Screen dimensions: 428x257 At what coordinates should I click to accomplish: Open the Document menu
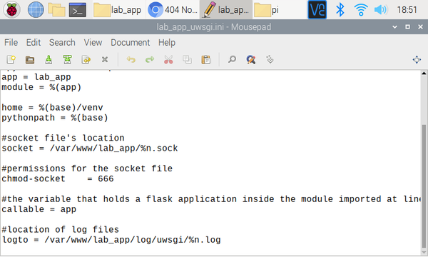(x=131, y=43)
